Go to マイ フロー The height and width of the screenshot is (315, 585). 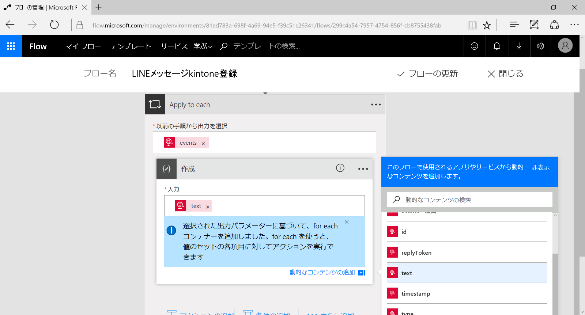pos(83,46)
